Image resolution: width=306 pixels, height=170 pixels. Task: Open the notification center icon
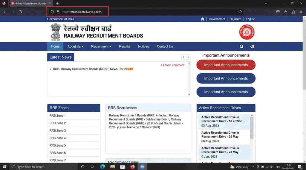[300, 167]
